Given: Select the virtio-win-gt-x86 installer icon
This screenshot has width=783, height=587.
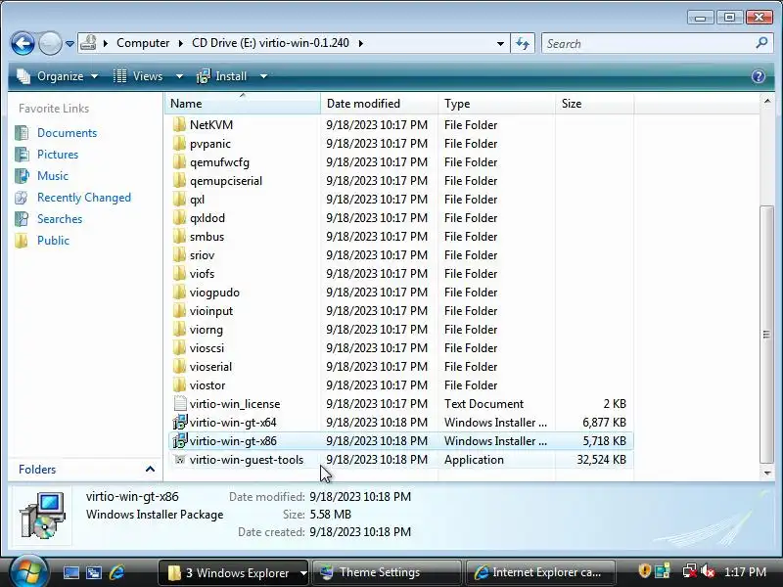Looking at the screenshot, I should 180,440.
